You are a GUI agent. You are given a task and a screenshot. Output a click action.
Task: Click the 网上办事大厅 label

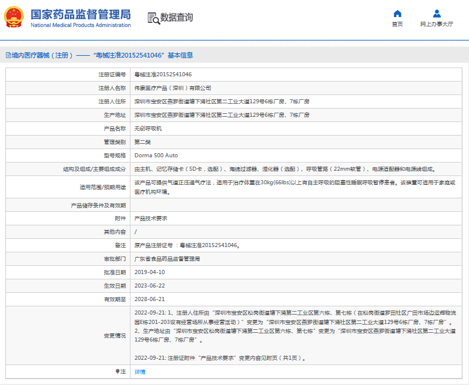click(437, 24)
